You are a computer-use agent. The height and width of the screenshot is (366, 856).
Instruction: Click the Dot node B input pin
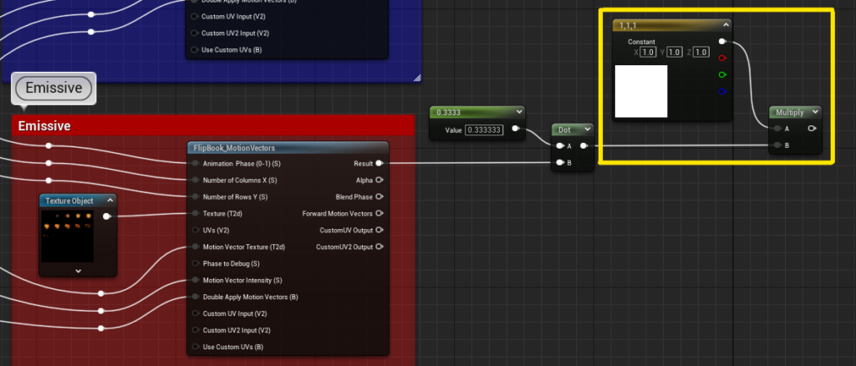(x=559, y=163)
